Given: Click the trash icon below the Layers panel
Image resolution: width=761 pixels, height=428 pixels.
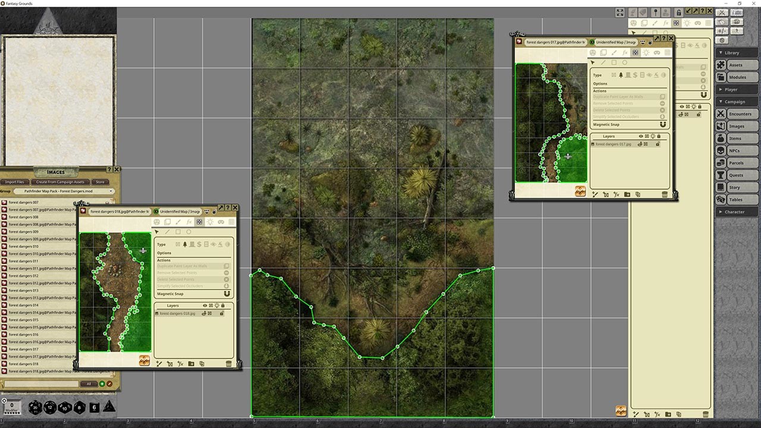Looking at the screenshot, I should pyautogui.click(x=229, y=363).
